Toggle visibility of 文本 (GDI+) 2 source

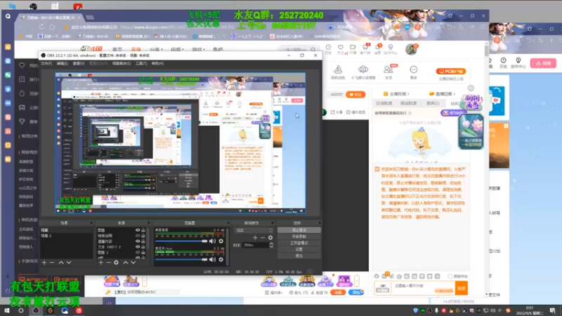tap(138, 247)
